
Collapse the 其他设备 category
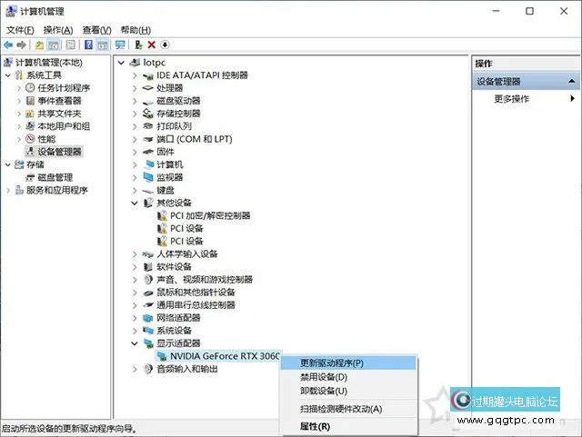tap(135, 203)
